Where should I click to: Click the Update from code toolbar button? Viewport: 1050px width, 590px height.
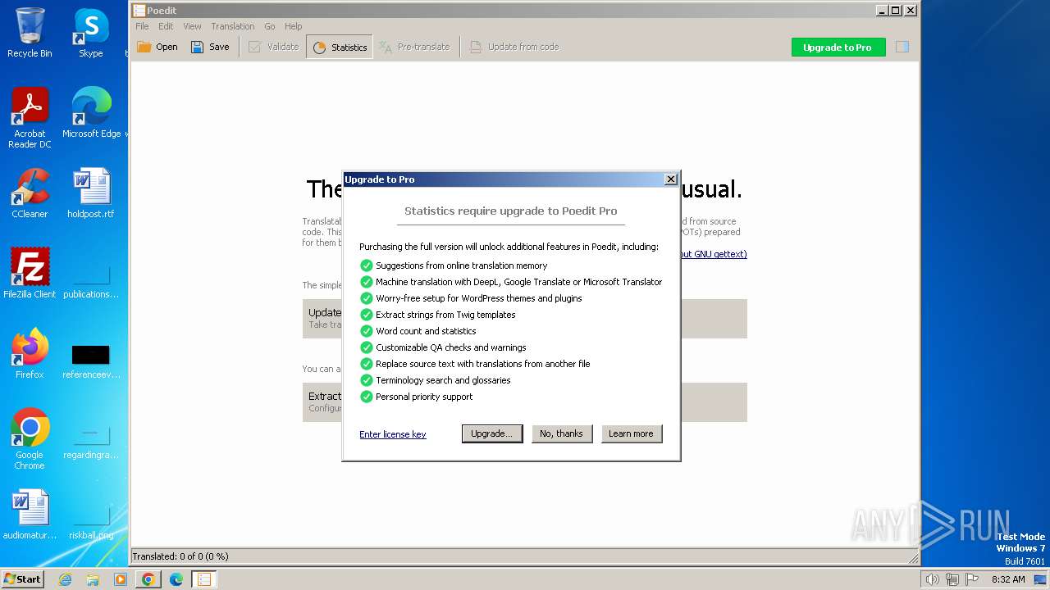point(514,47)
